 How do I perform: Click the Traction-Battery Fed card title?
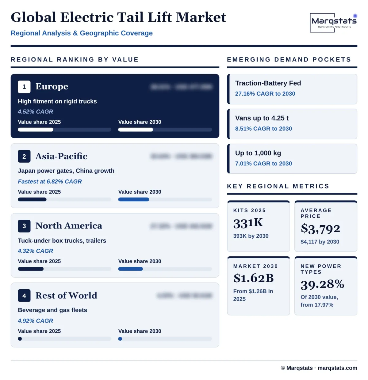point(268,83)
